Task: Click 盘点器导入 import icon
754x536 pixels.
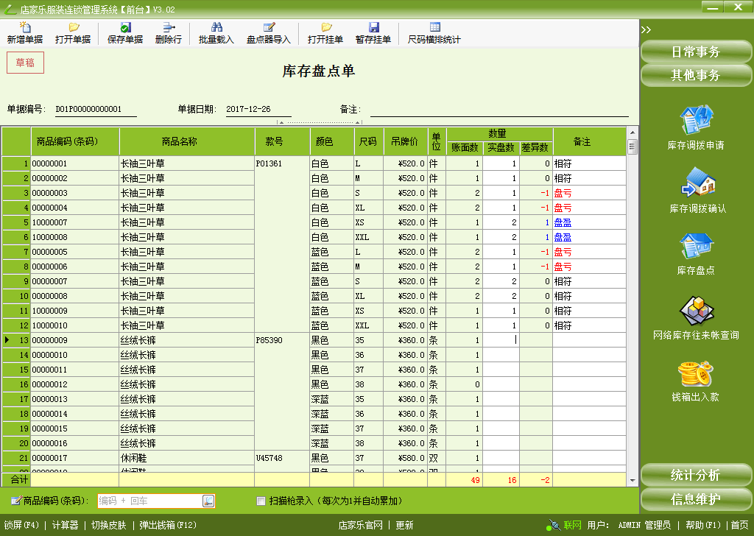Action: tap(268, 32)
